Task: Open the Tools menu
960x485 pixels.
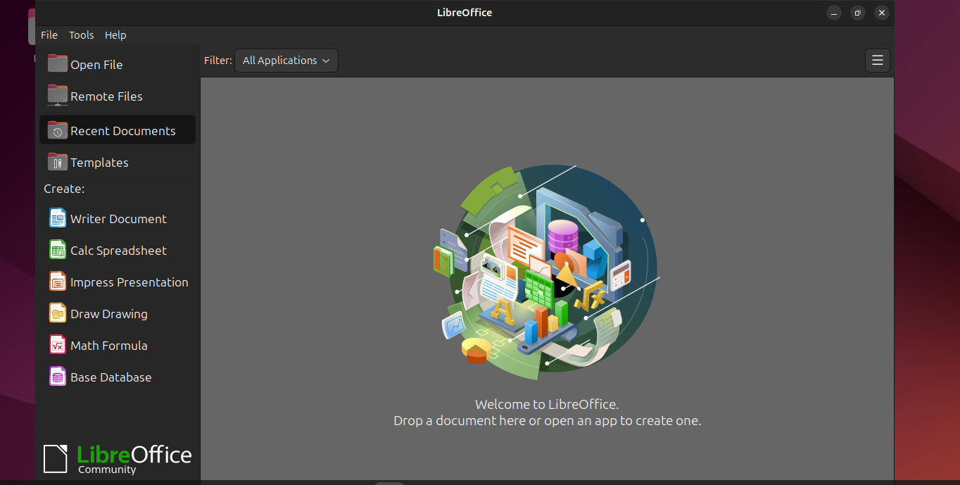Action: point(81,35)
